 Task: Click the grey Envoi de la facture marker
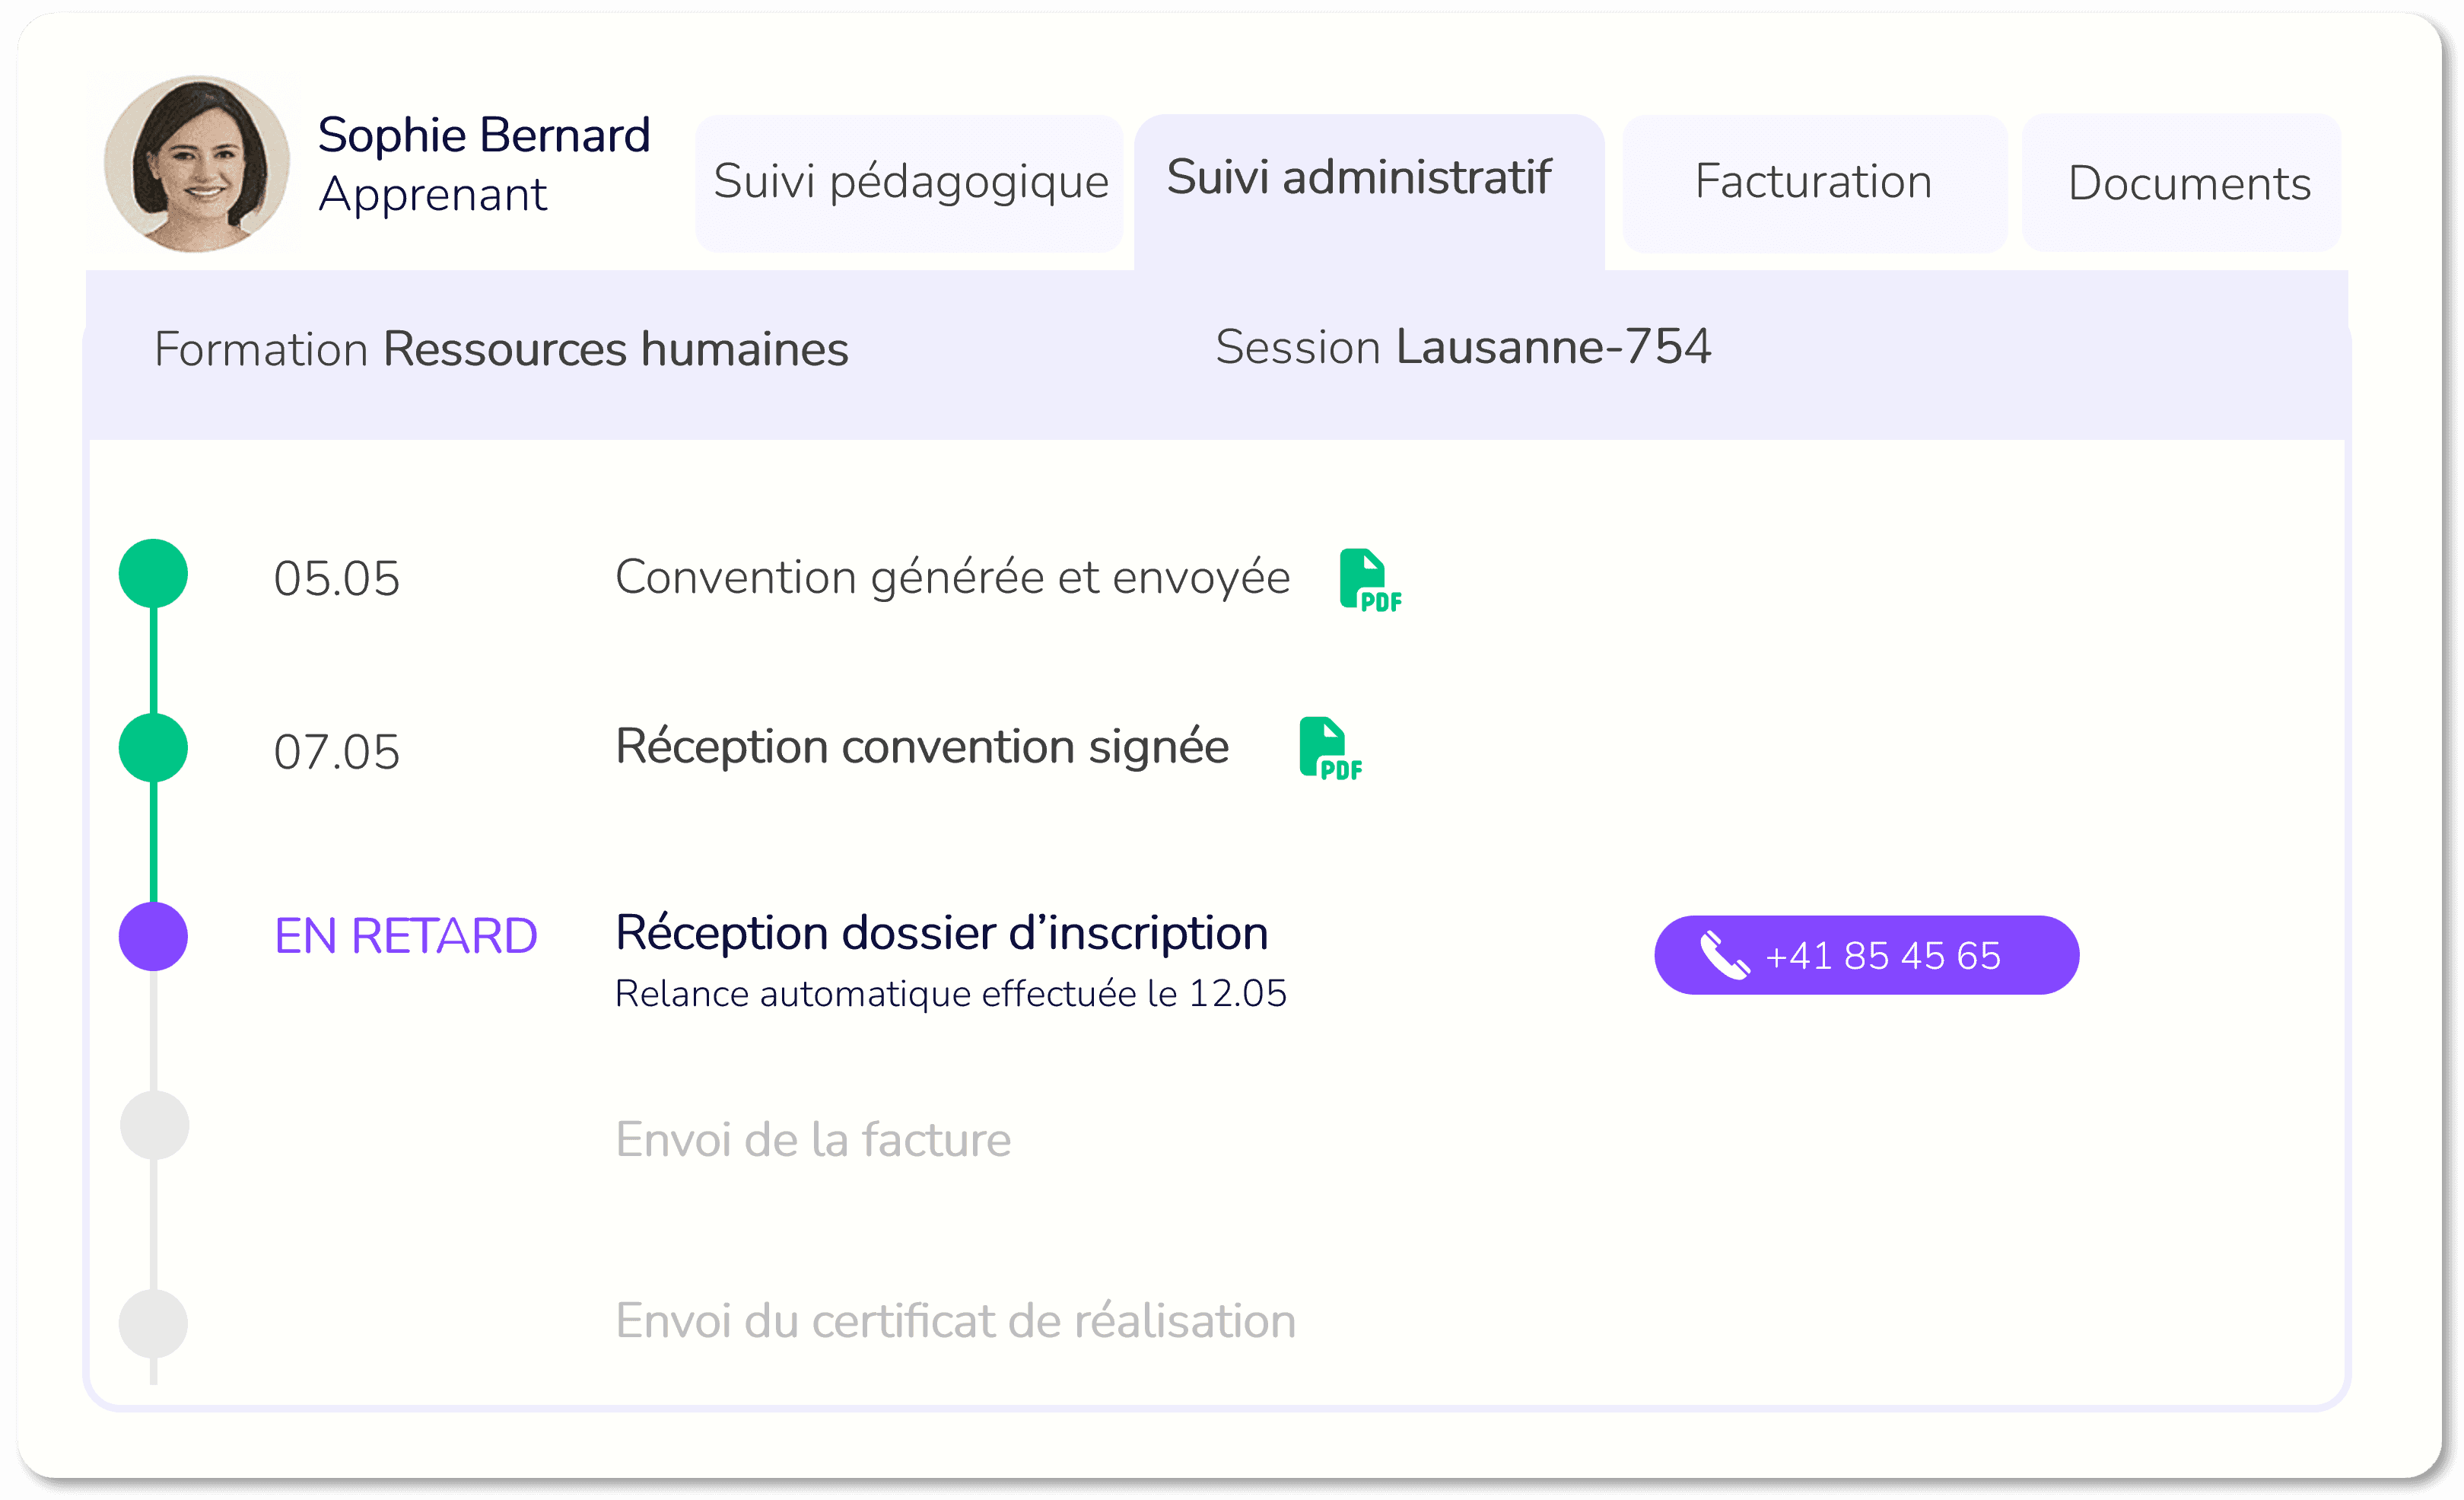tap(154, 1126)
